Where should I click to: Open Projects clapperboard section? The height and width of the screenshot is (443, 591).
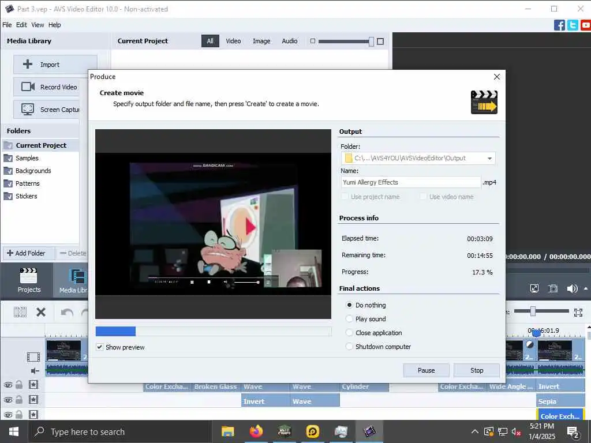pyautogui.click(x=29, y=280)
